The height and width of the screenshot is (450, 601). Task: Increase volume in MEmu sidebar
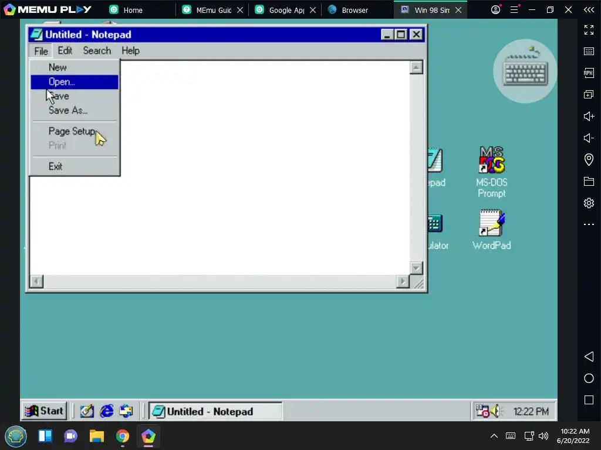[x=589, y=117]
